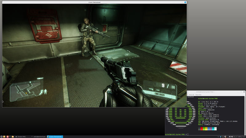Screen dimensions: 246x138
Task: Select Crysis 3 Remastered taskbar entry
Action: click(55, 136)
